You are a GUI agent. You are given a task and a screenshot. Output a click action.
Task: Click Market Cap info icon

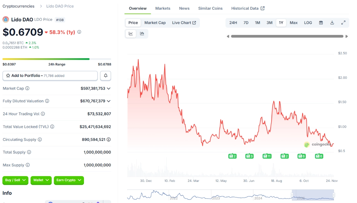click(x=27, y=88)
